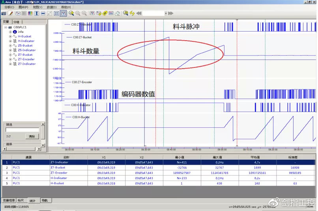Click the search magnifier over data icon

click(125, 13)
